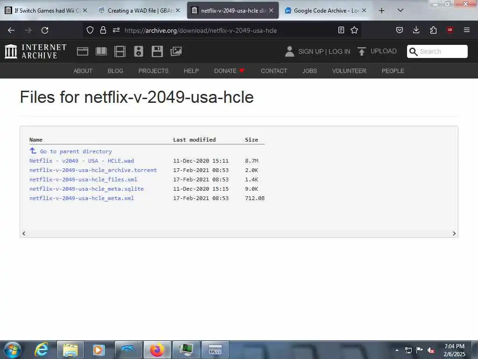Open Windows Explorer folder in the taskbar

(x=70, y=350)
